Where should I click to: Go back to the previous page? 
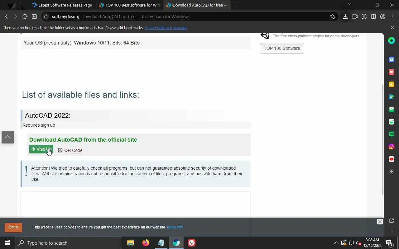[x=6, y=16]
